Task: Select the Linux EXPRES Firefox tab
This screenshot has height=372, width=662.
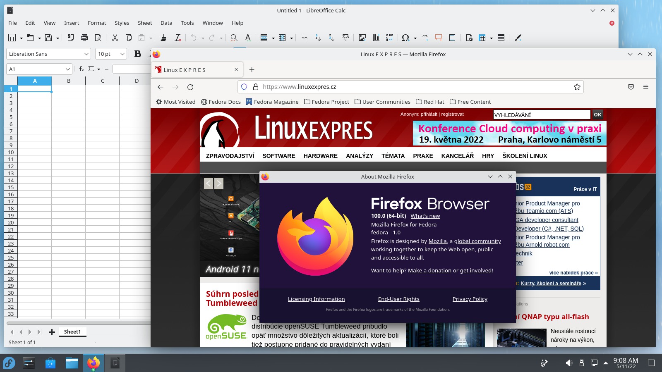Action: 197,70
